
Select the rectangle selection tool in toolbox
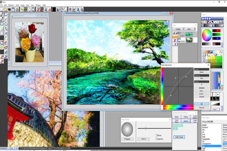point(6,14)
